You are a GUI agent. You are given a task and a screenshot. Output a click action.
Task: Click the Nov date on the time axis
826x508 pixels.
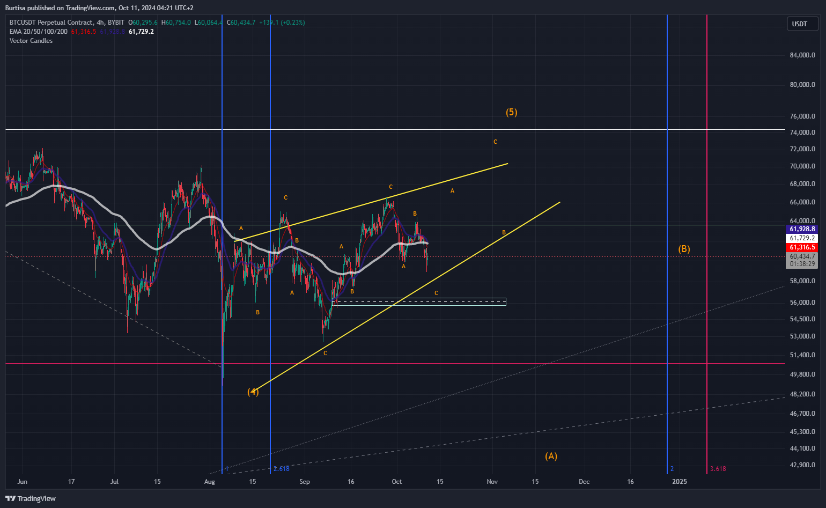tap(492, 482)
